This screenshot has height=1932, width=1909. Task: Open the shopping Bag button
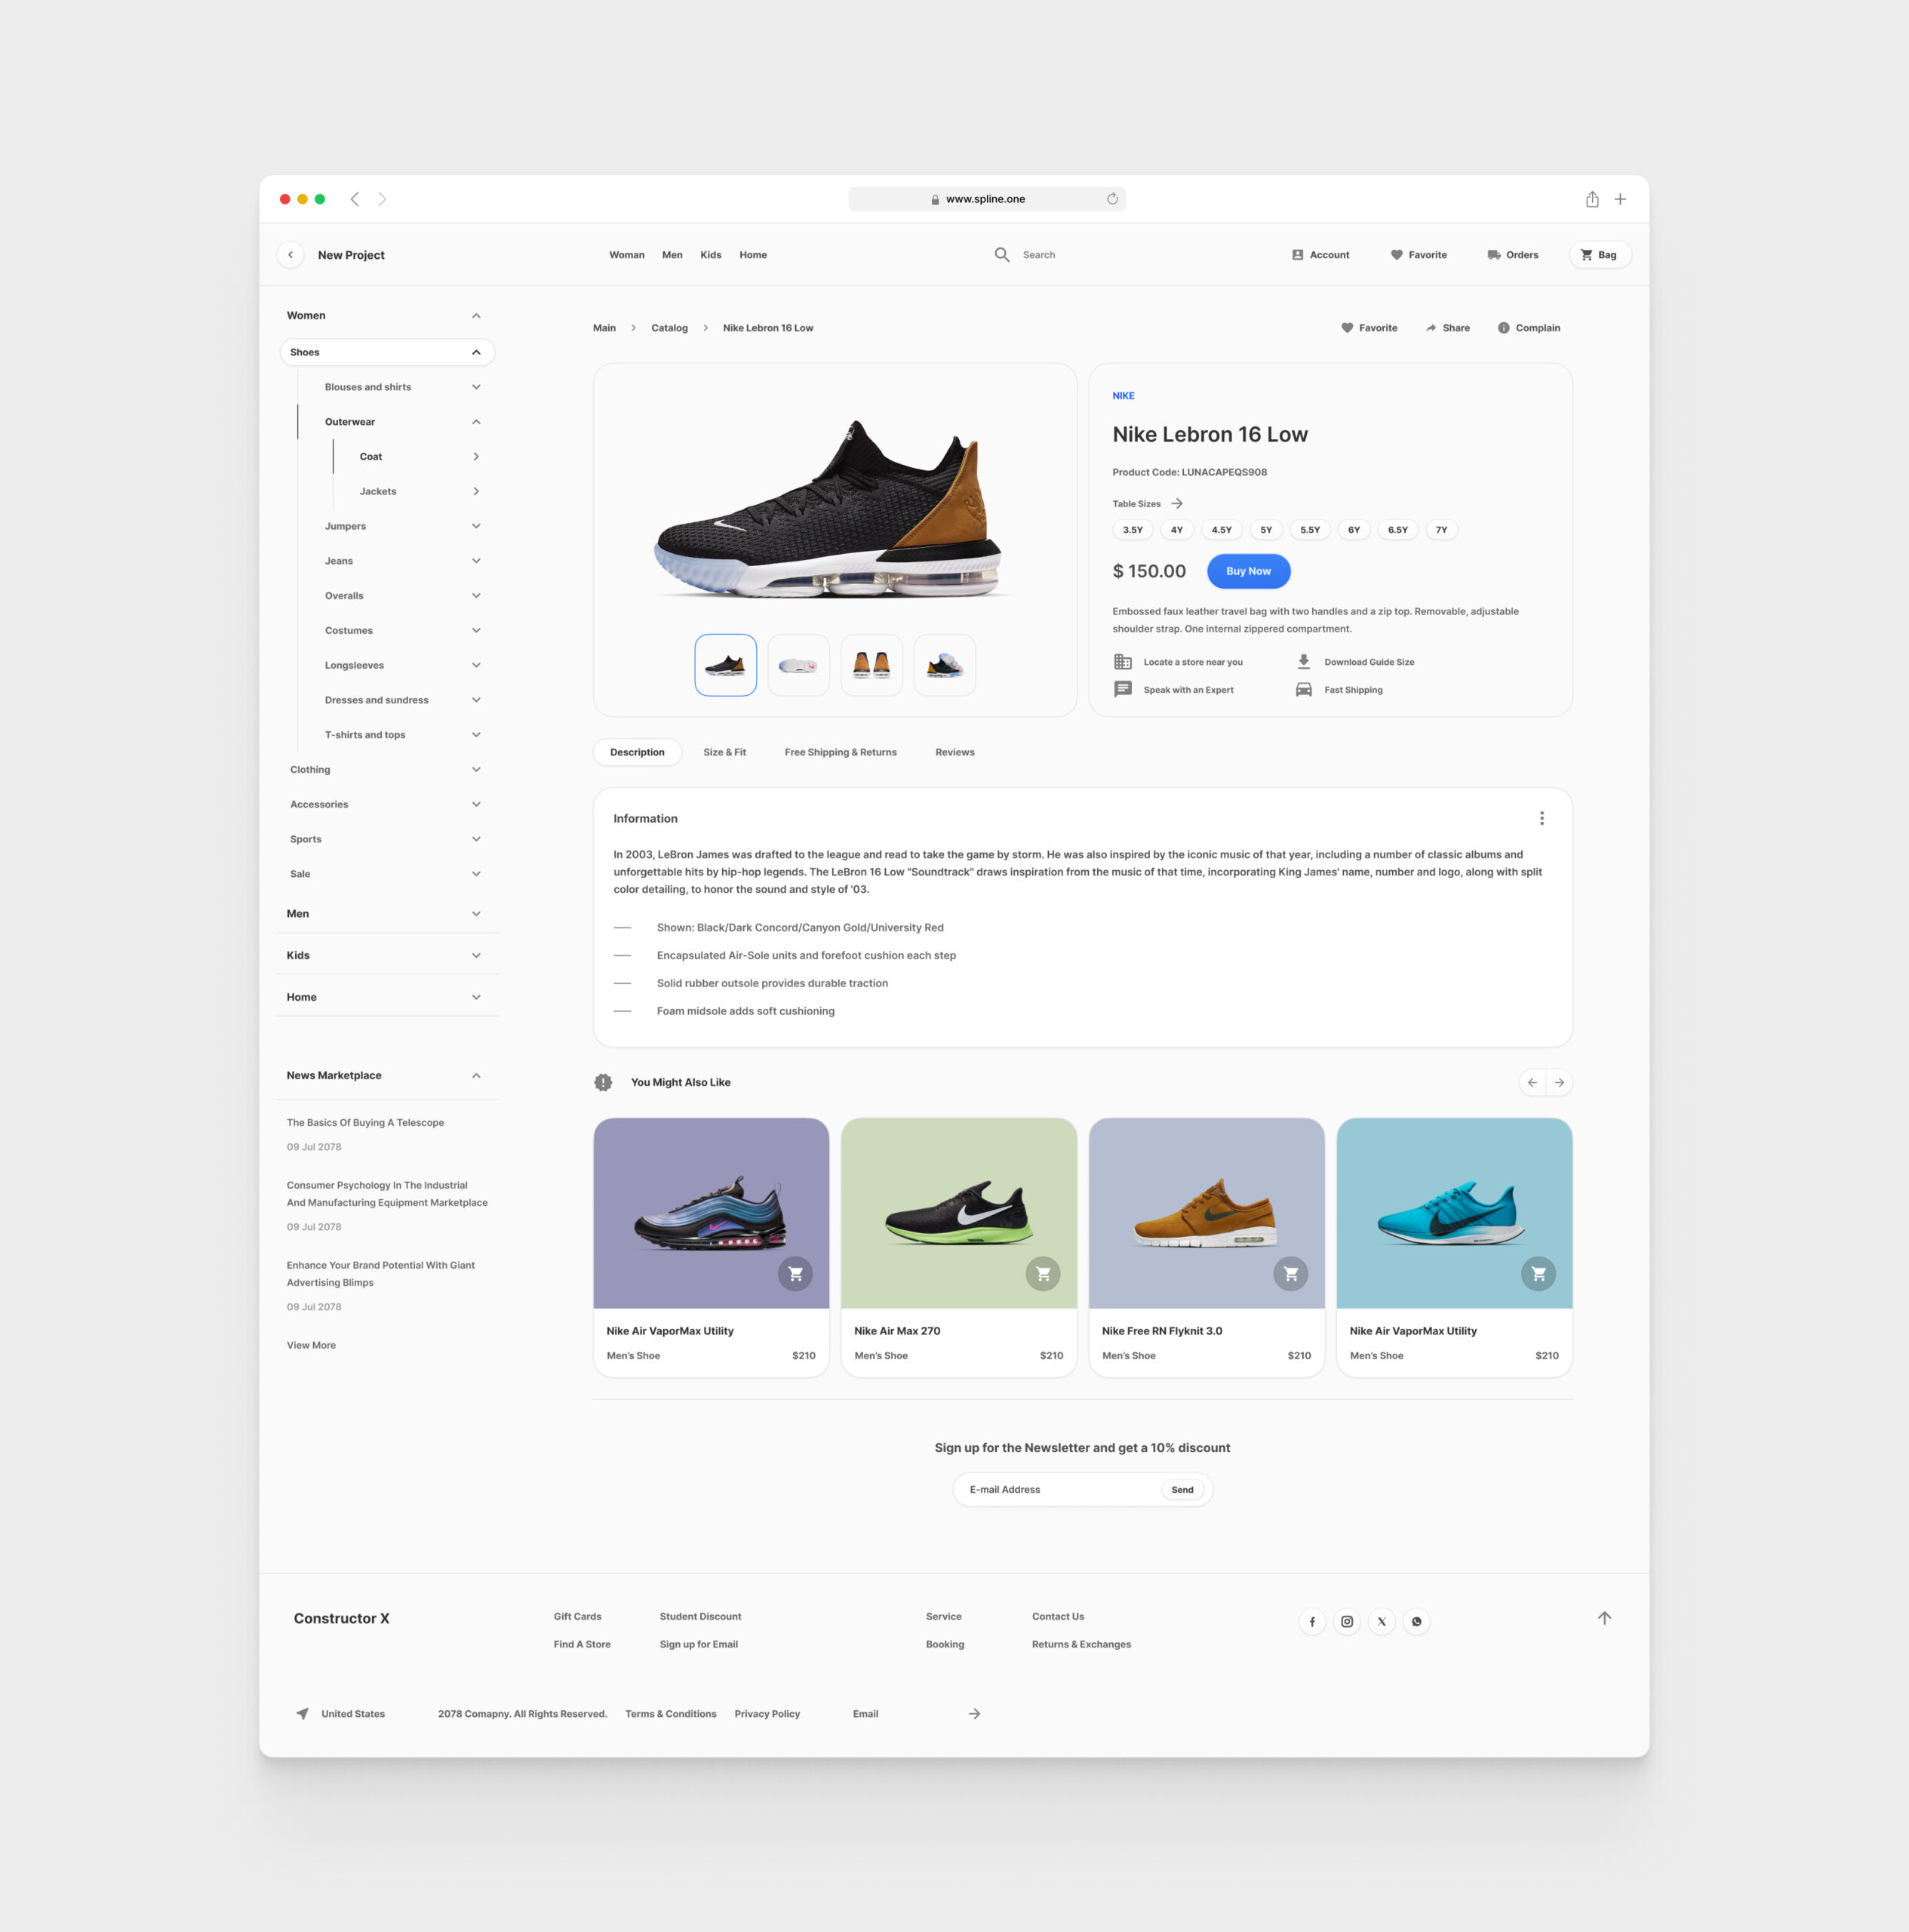point(1600,255)
